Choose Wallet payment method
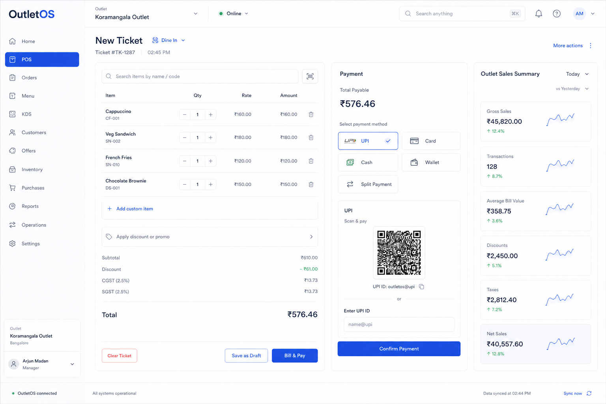Viewport: 606px width, 404px height. pos(431,163)
